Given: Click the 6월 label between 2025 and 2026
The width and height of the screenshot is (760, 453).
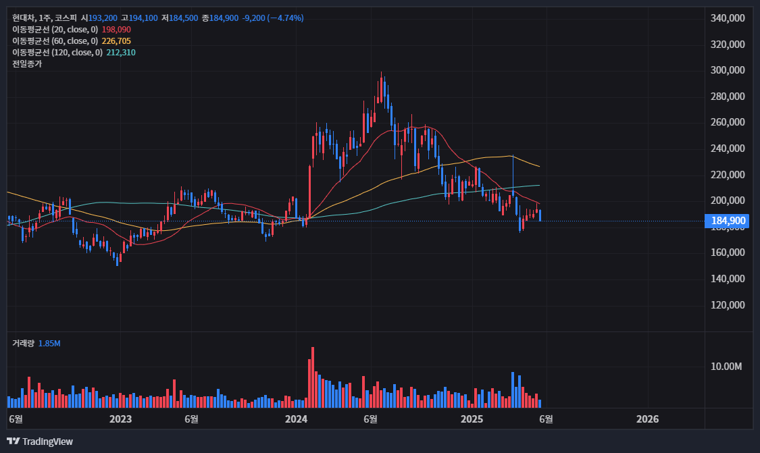Looking at the screenshot, I should (547, 419).
